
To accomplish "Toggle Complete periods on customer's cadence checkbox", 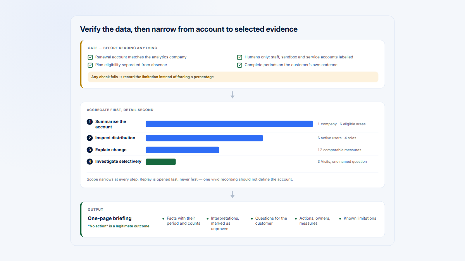I will [x=239, y=65].
